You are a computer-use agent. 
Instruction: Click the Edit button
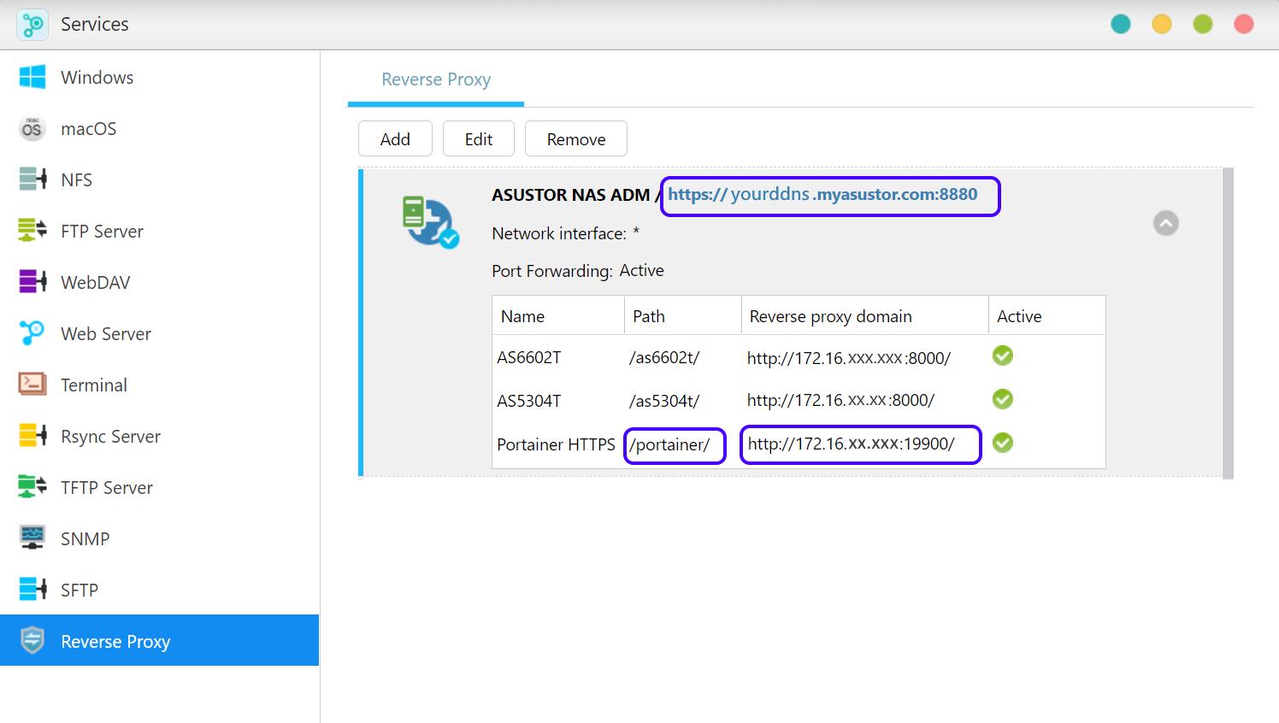479,138
